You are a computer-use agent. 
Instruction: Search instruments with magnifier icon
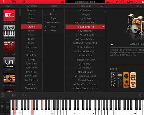click(x=102, y=6)
